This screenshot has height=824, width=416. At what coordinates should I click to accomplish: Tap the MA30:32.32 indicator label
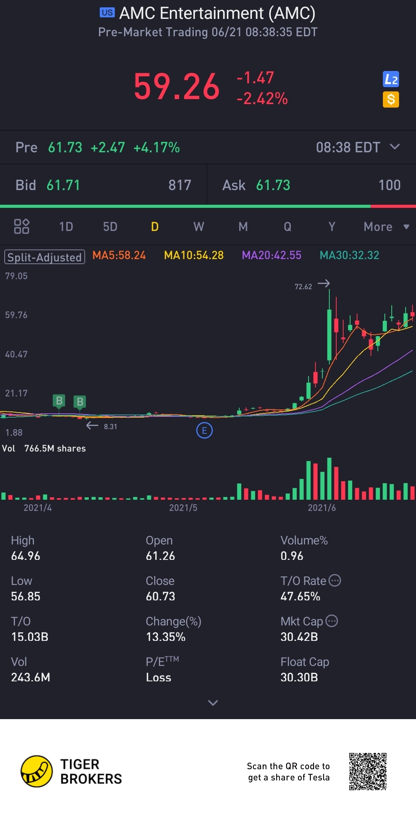point(349,255)
